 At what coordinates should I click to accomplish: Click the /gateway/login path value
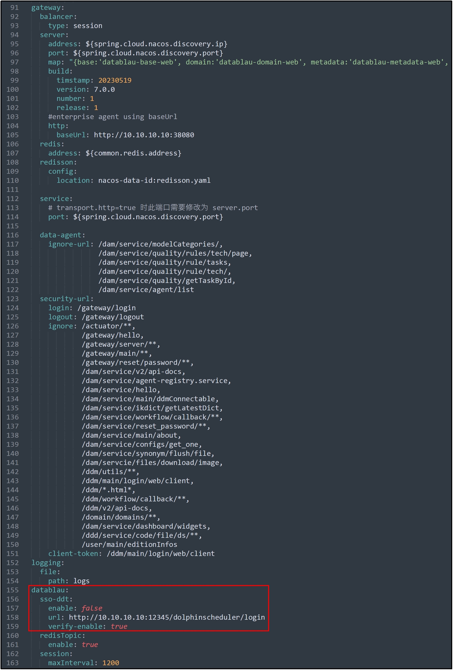[106, 308]
